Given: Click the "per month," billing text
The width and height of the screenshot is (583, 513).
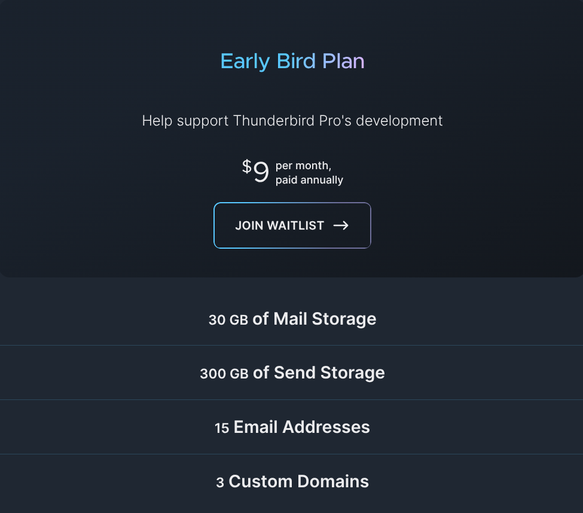Looking at the screenshot, I should point(303,166).
